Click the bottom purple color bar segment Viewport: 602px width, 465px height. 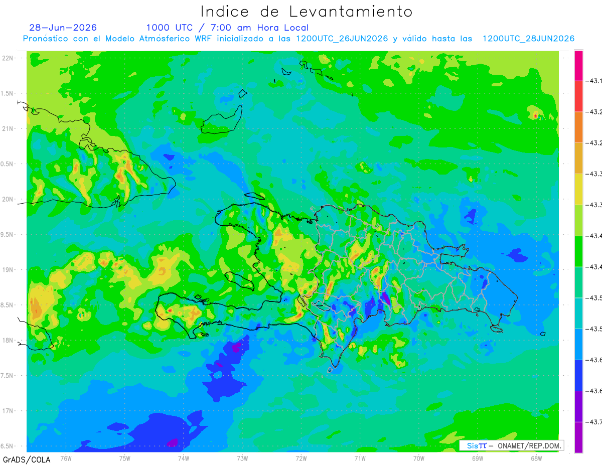[578, 437]
